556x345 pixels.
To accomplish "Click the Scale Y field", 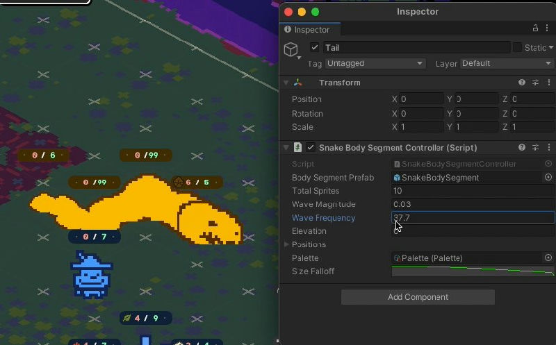I will [x=476, y=127].
